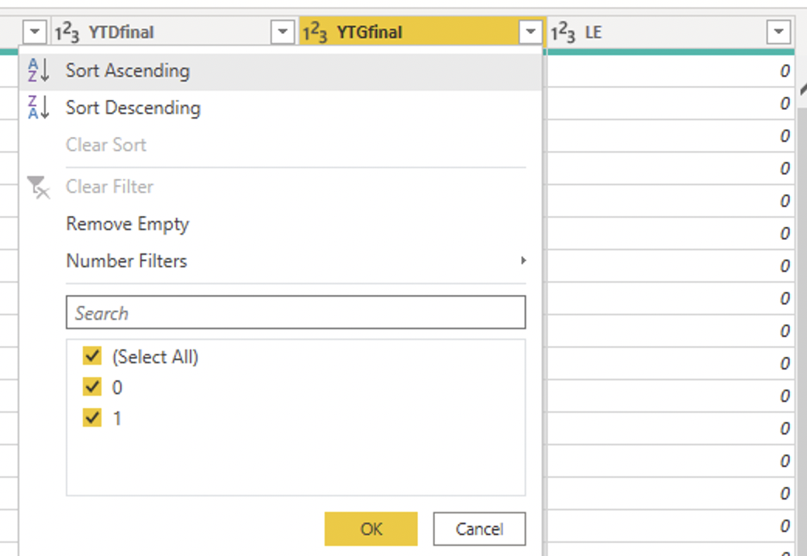The width and height of the screenshot is (807, 556).
Task: Click the Sort Descending Z-A icon
Action: [39, 108]
